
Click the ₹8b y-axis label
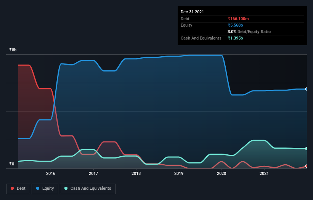13,50
